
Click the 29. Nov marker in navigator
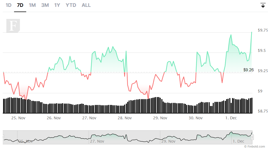pyautogui.click(x=168, y=141)
